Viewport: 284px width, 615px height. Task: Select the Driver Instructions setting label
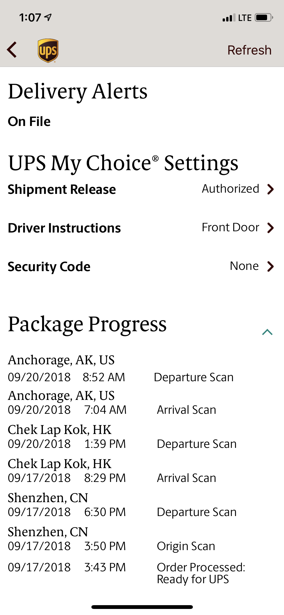64,228
